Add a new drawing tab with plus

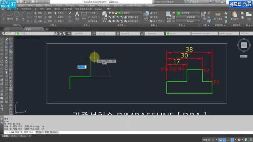pos(47,29)
